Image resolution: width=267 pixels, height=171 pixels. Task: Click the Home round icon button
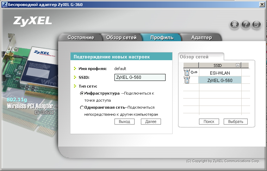(235, 25)
